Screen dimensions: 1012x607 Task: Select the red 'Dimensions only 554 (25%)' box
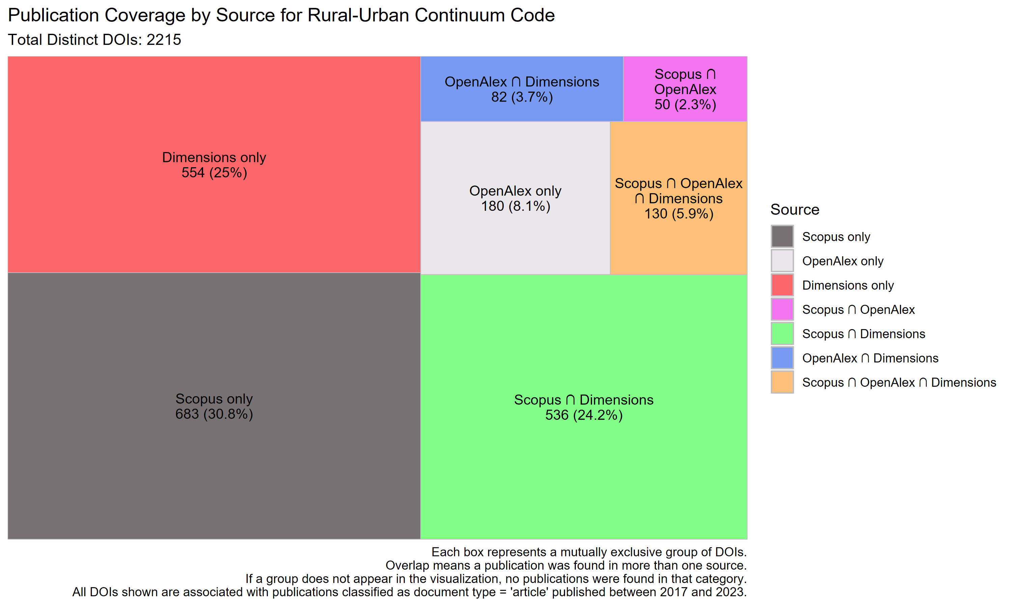pos(214,165)
